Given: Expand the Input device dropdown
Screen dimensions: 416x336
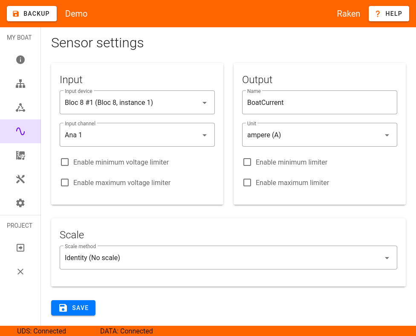Looking at the screenshot, I should pos(137,102).
